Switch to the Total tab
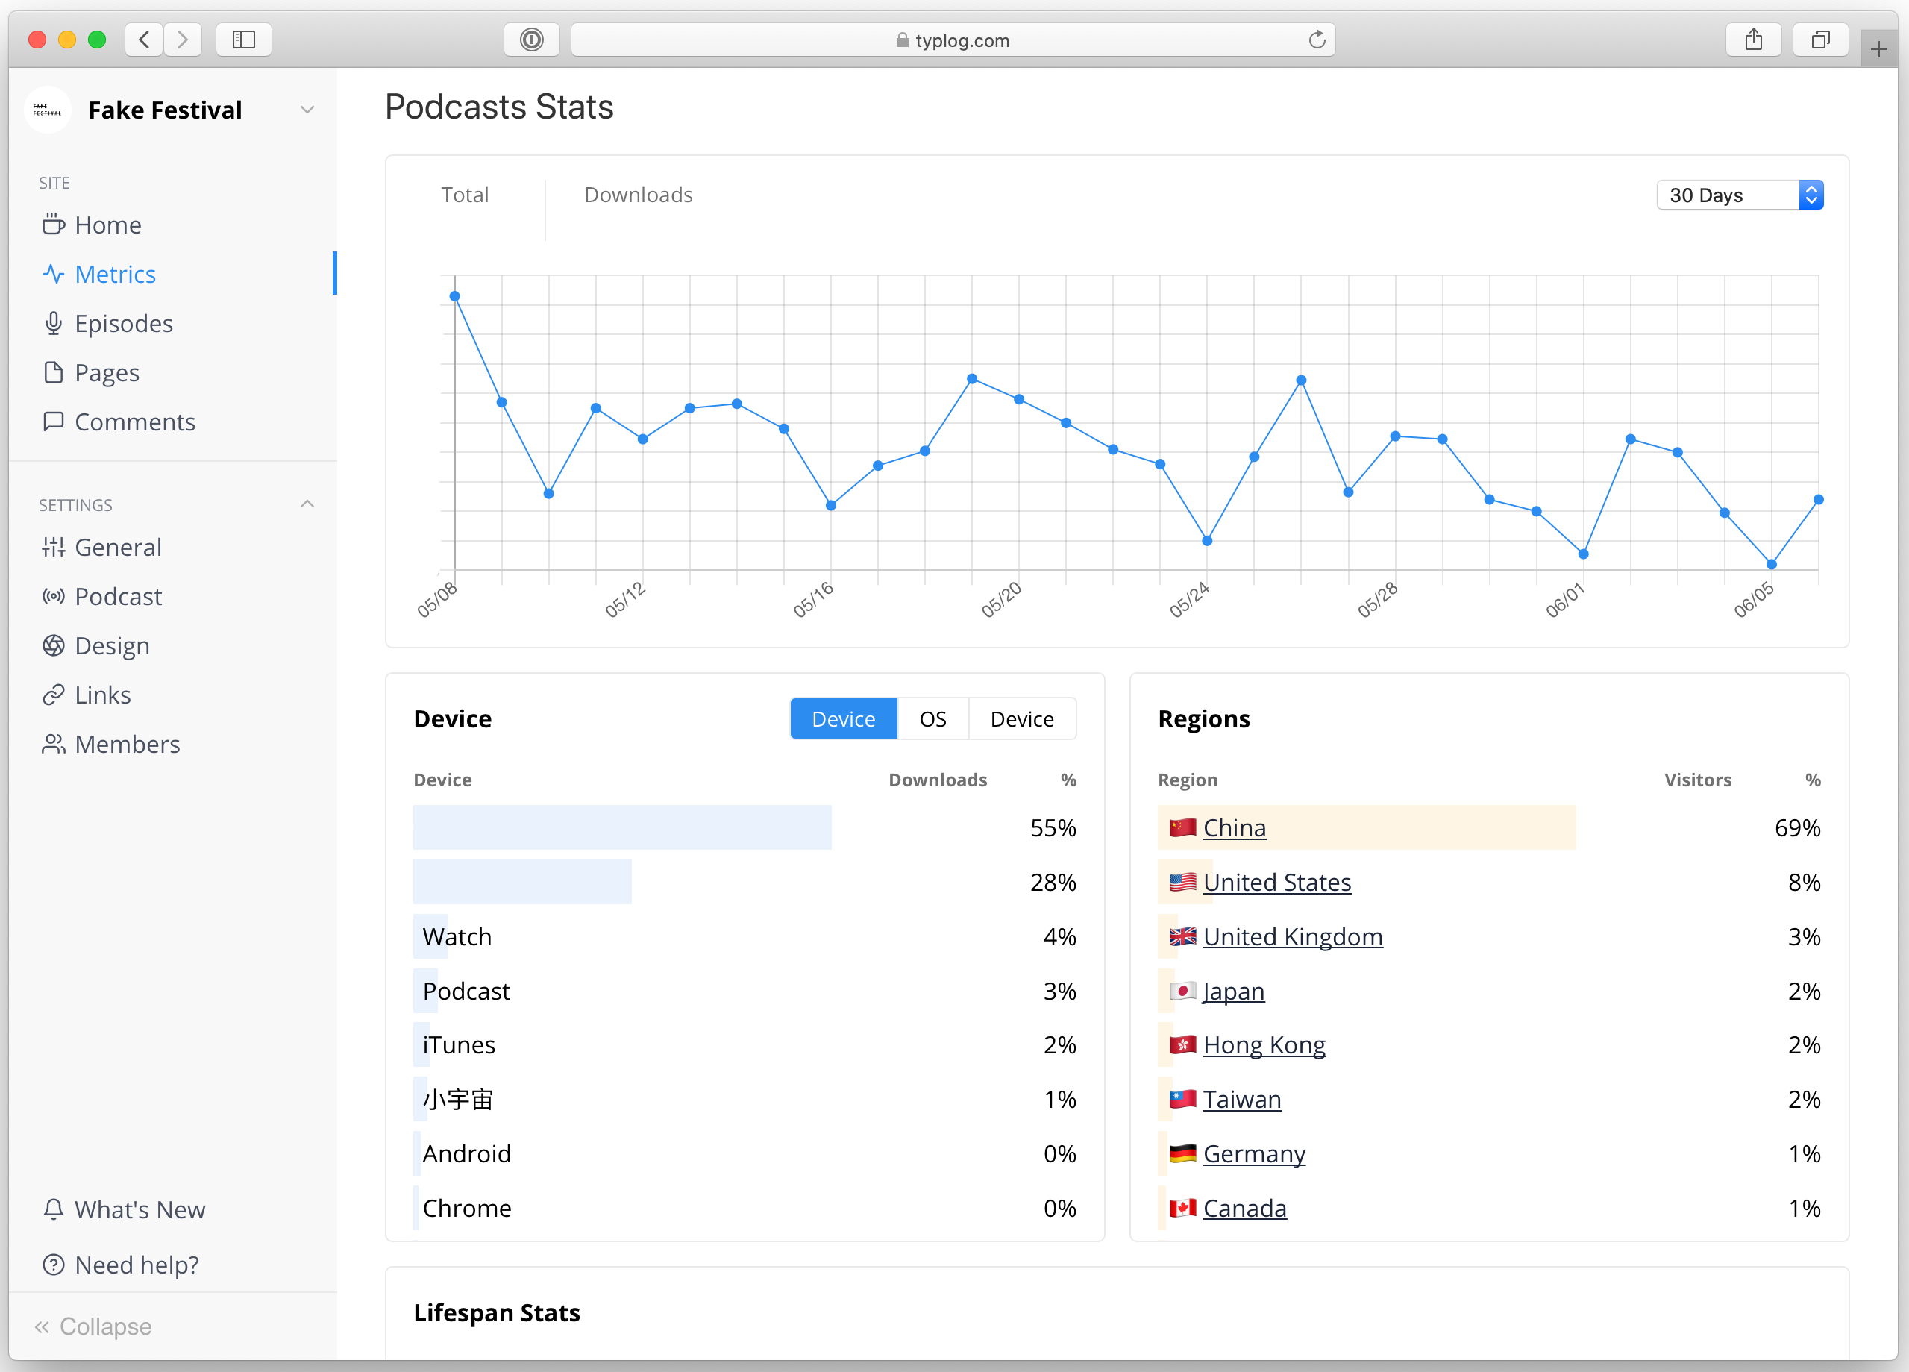1909x1372 pixels. pyautogui.click(x=464, y=194)
